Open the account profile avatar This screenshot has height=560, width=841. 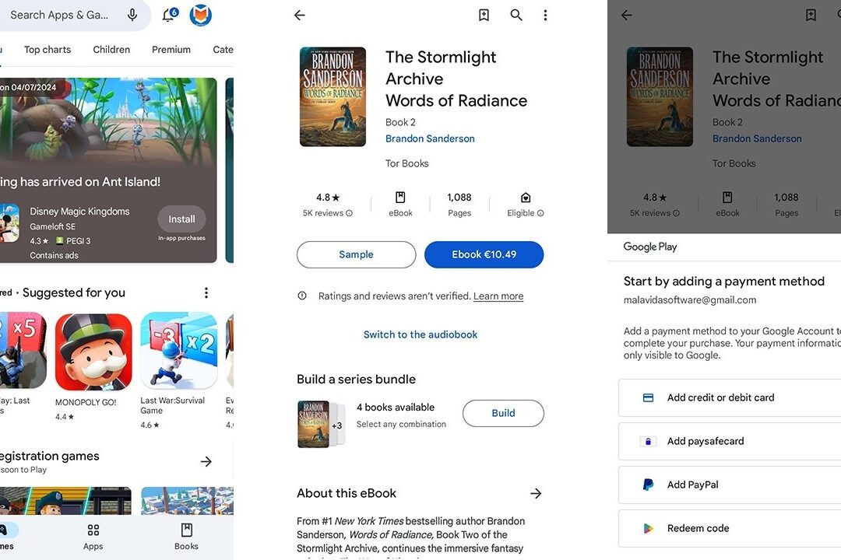point(201,15)
